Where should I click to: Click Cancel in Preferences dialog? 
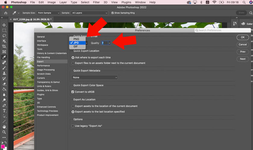243,45
